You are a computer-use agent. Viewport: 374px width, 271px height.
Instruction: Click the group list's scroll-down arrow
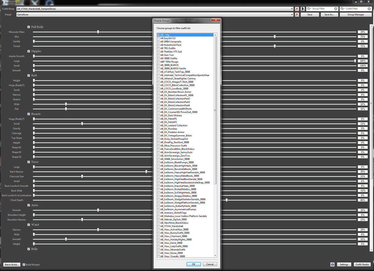coord(215,256)
